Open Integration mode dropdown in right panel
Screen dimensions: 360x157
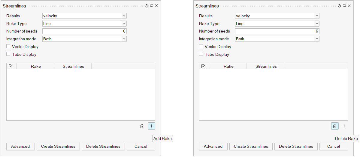[x=317, y=39]
